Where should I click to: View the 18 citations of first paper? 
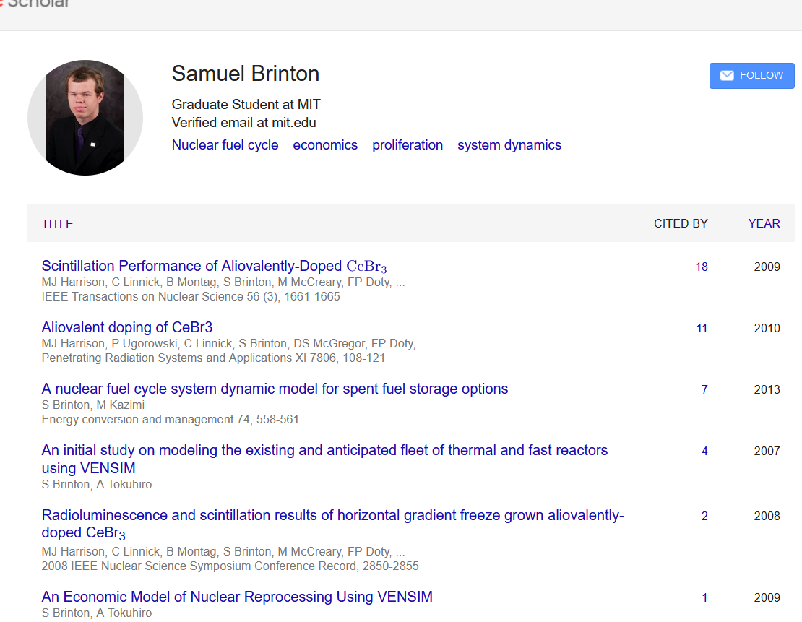[702, 267]
